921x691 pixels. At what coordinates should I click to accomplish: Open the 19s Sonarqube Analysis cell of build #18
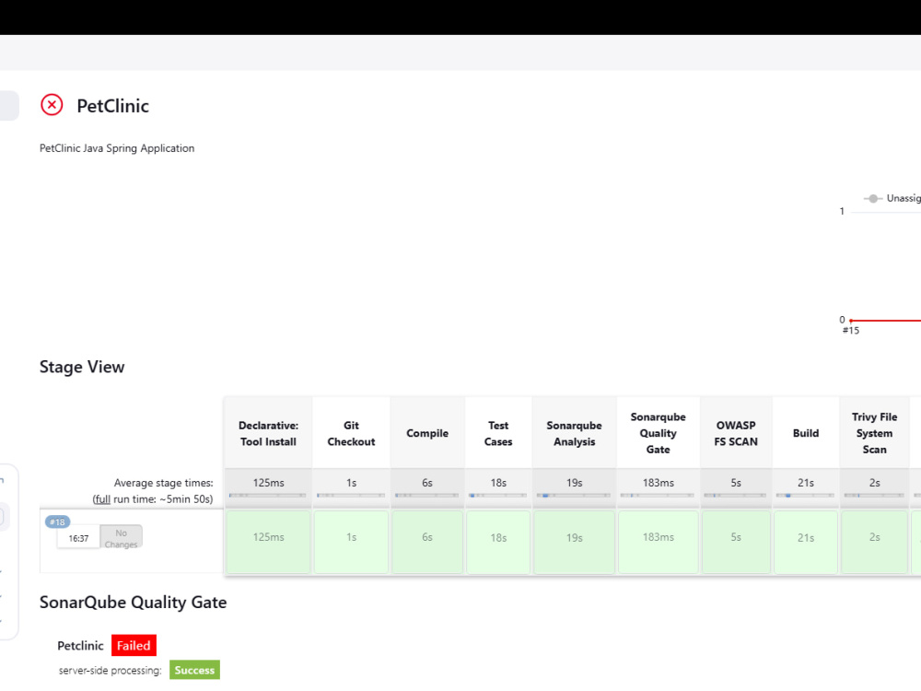(575, 541)
